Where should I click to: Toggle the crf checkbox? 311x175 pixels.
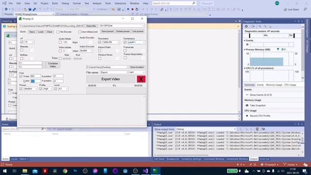click(x=22, y=42)
